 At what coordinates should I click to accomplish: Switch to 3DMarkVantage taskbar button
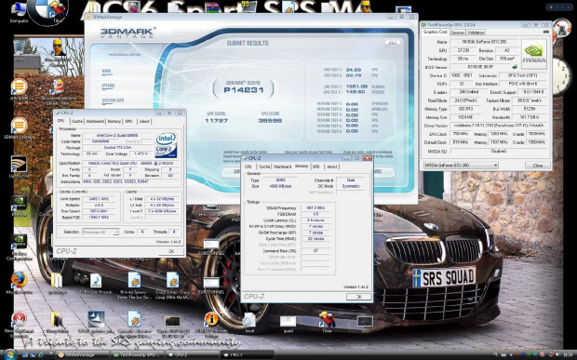click(x=83, y=354)
